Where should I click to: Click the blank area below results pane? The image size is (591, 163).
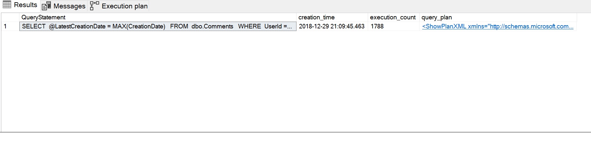click(292, 148)
